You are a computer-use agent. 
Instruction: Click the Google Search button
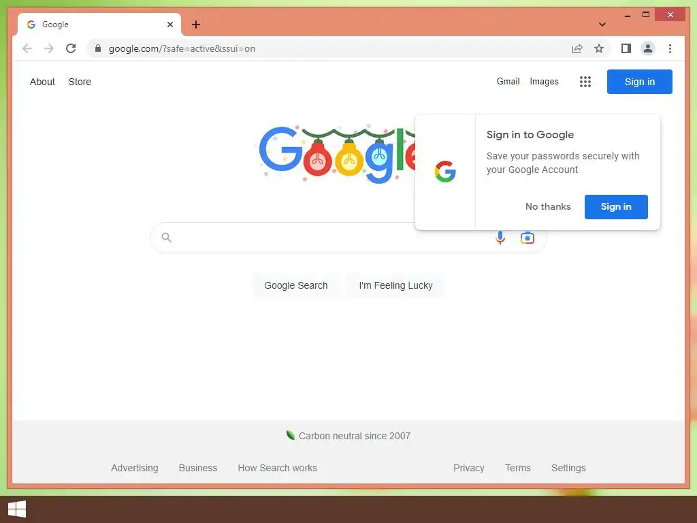(x=296, y=285)
